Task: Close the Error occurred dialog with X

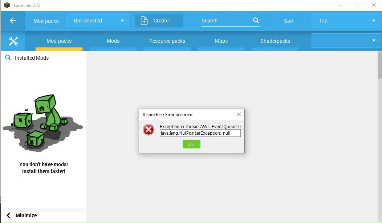Action: point(239,114)
